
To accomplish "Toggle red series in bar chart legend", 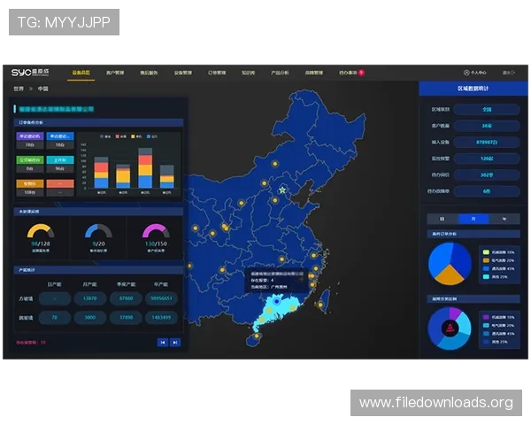I will click(x=121, y=136).
